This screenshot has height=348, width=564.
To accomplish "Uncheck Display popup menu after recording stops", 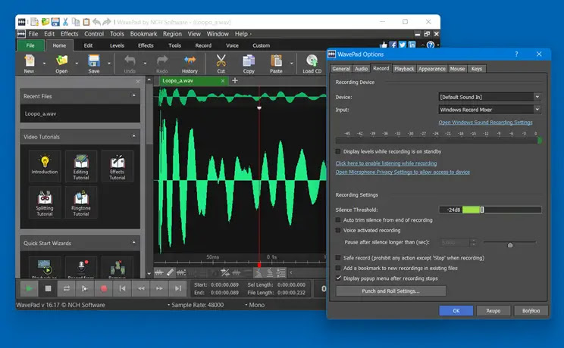I will click(338, 278).
